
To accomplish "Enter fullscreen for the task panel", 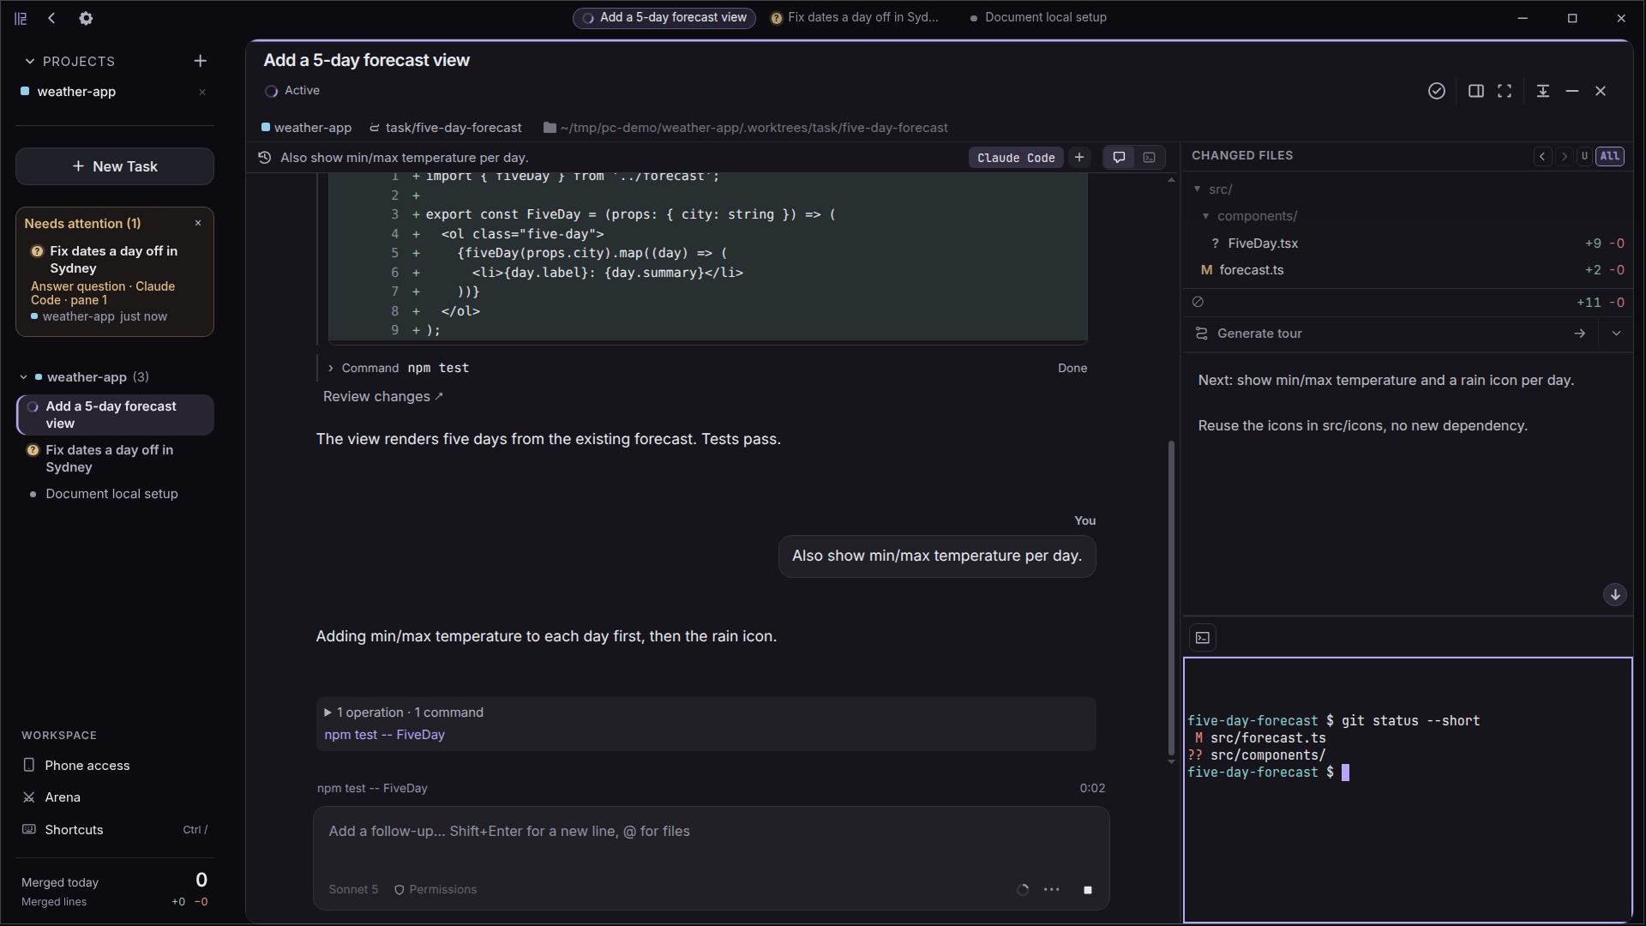I will [1505, 91].
